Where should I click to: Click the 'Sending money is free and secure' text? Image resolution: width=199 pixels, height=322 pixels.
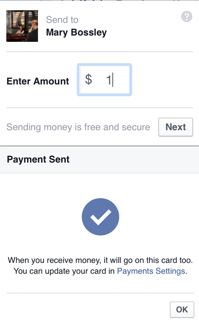[78, 127]
